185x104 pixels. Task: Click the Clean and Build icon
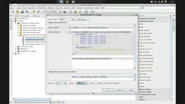(75, 12)
